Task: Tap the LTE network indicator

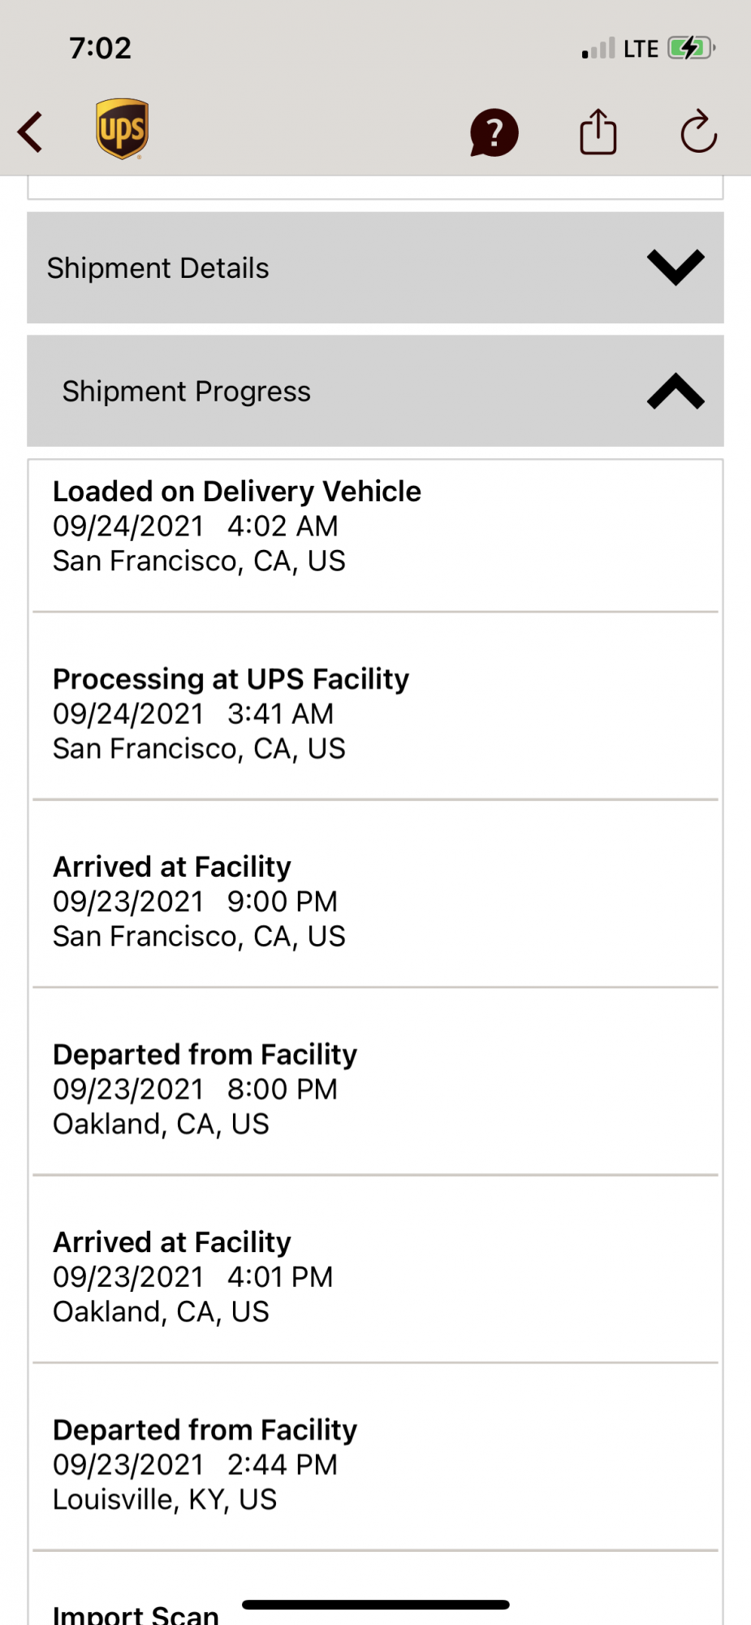Action: pos(641,49)
